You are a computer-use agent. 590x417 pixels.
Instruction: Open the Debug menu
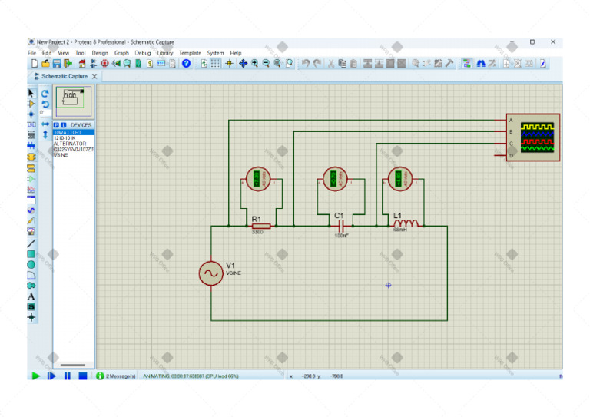[x=143, y=53]
